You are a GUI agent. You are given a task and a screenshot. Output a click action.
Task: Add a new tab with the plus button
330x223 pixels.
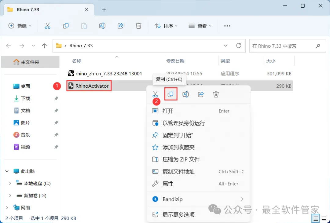(x=104, y=10)
